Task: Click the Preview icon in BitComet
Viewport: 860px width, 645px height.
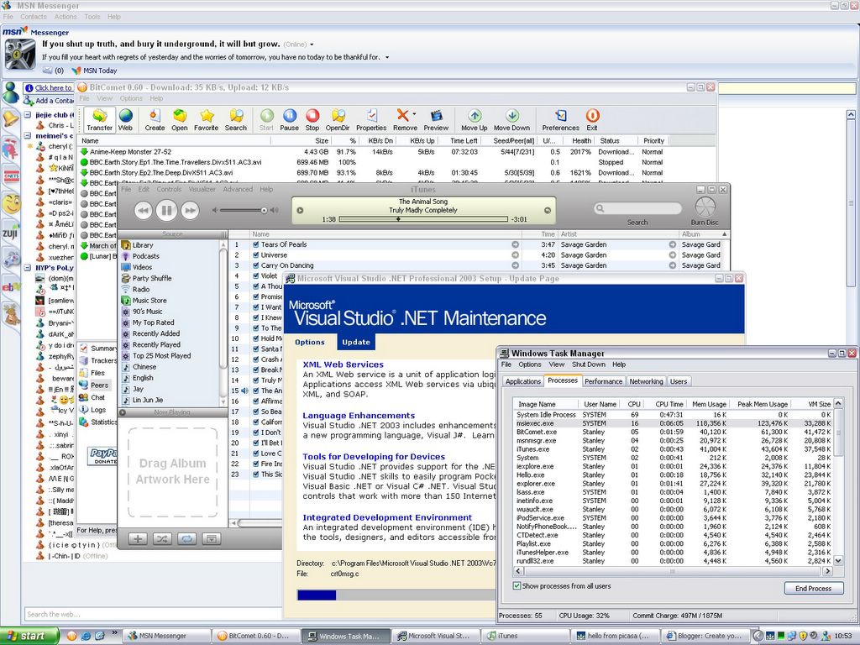Action: pyautogui.click(x=436, y=119)
